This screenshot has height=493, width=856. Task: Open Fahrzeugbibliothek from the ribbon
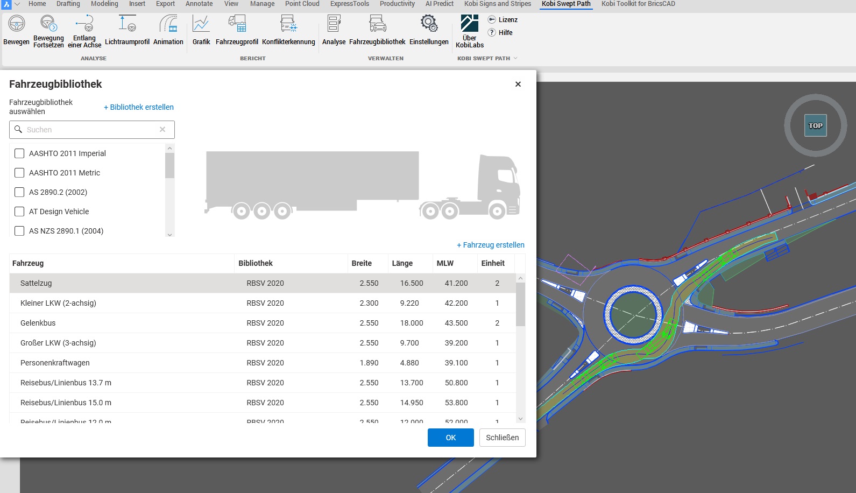[x=377, y=31]
